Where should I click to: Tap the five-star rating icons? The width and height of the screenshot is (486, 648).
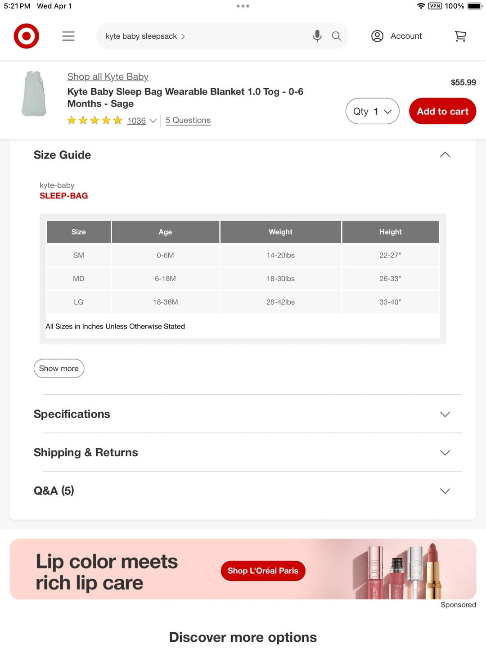[x=94, y=120]
